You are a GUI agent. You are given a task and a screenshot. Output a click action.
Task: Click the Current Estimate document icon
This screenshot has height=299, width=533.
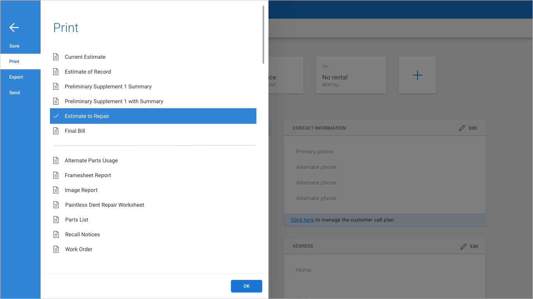click(56, 57)
